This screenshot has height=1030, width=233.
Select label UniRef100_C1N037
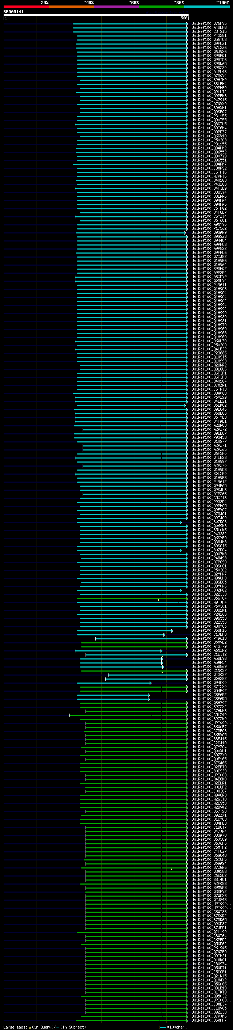point(209,670)
